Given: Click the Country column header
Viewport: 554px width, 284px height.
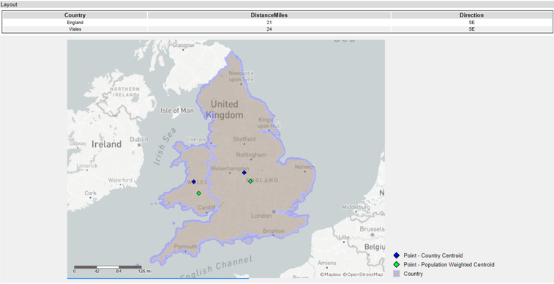Looking at the screenshot, I should pyautogui.click(x=75, y=15).
